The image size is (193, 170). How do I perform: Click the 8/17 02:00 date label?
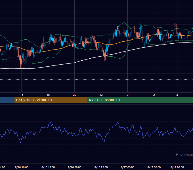pyautogui.click(x=154, y=167)
